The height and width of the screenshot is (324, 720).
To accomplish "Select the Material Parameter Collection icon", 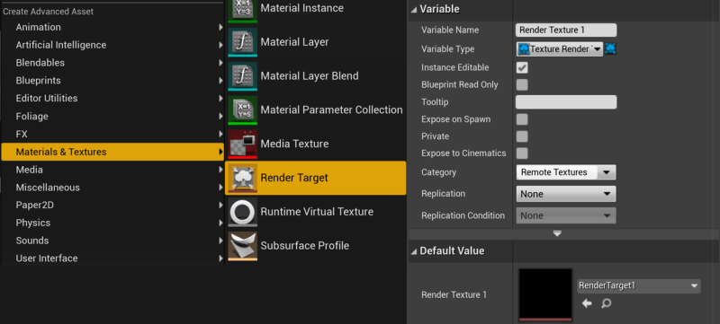I will click(242, 109).
